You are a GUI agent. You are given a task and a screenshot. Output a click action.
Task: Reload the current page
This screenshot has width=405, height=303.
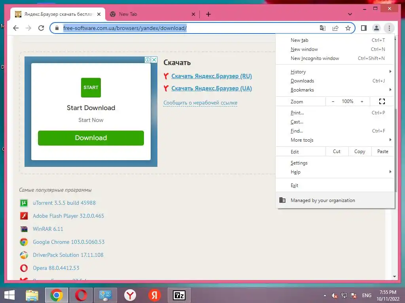41,28
